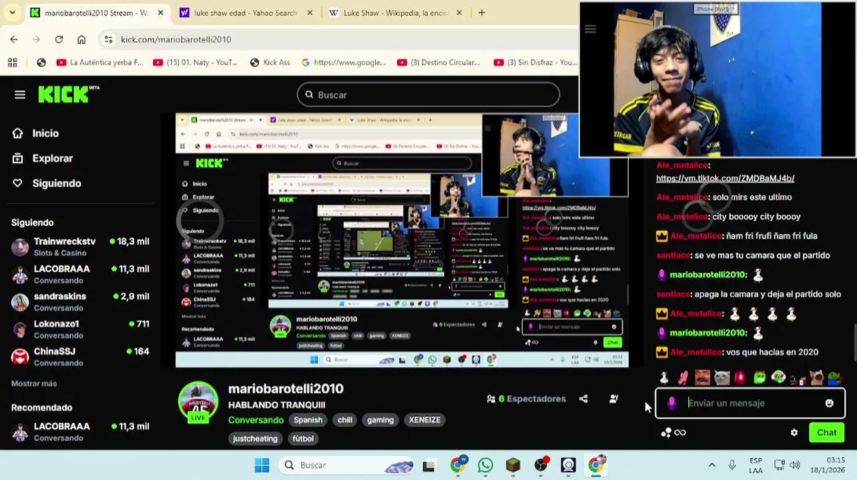Open the google.com bookmark

[343, 62]
